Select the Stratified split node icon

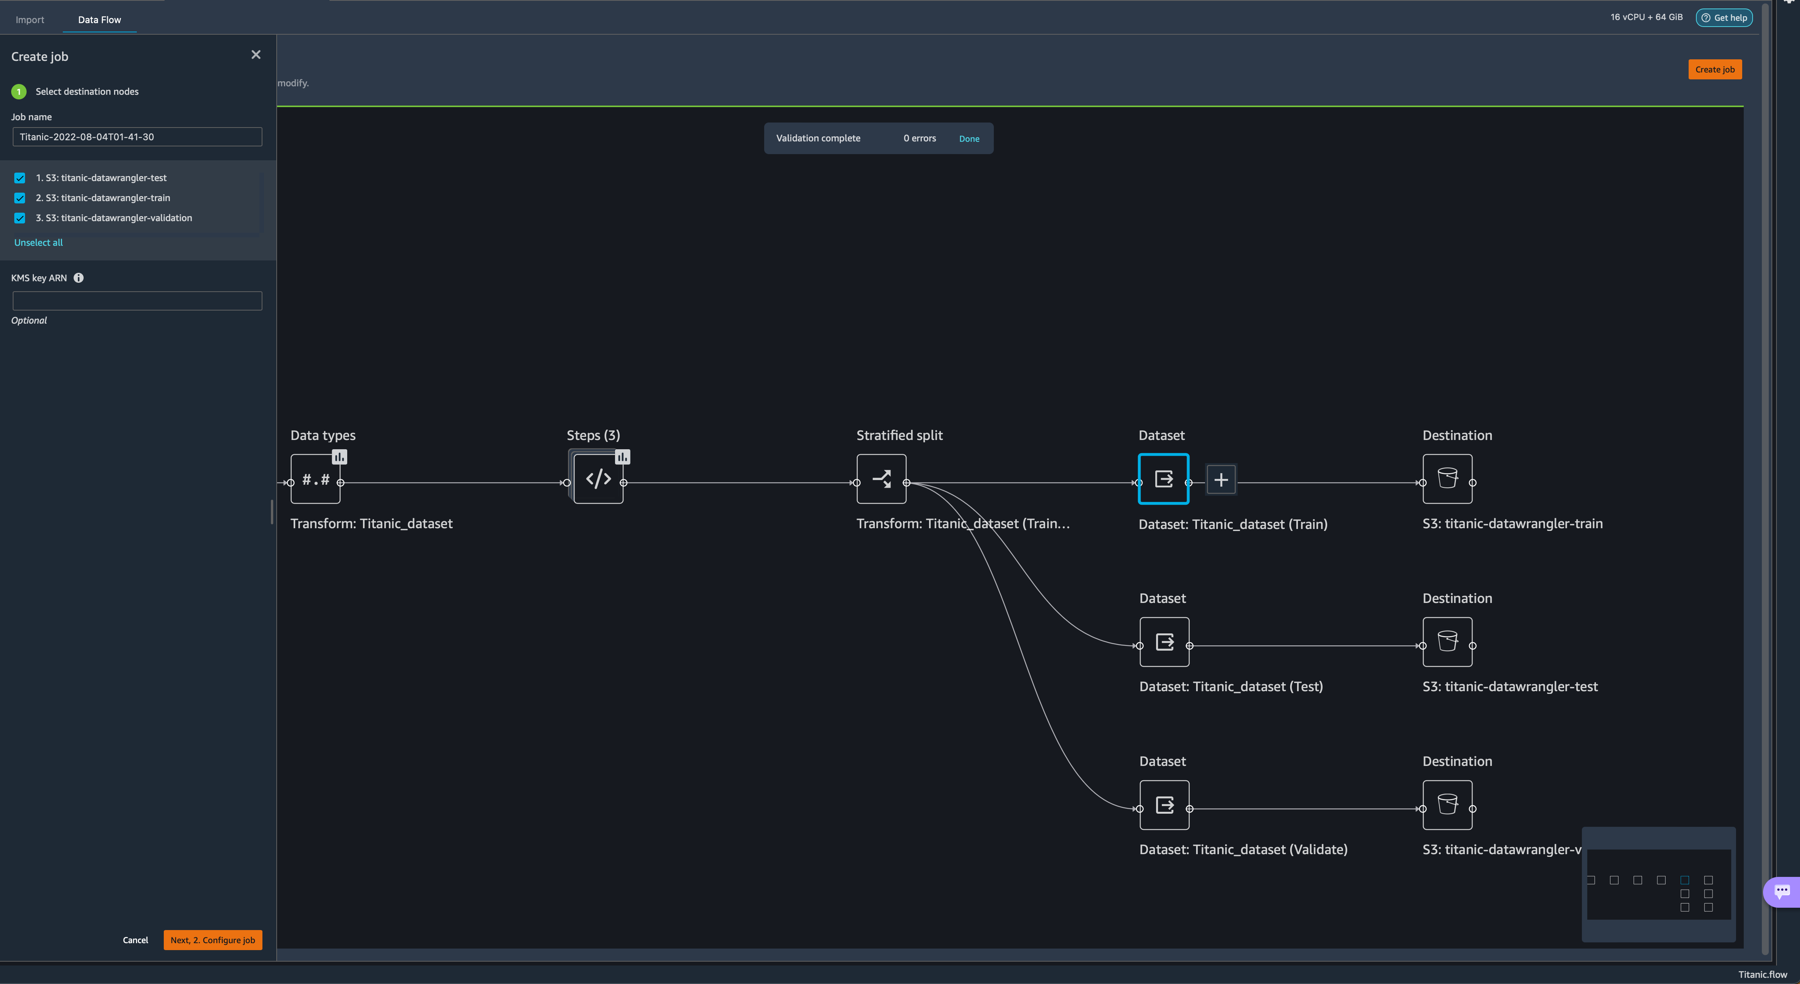(x=881, y=479)
